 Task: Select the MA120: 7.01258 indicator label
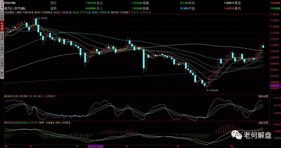tap(119, 12)
